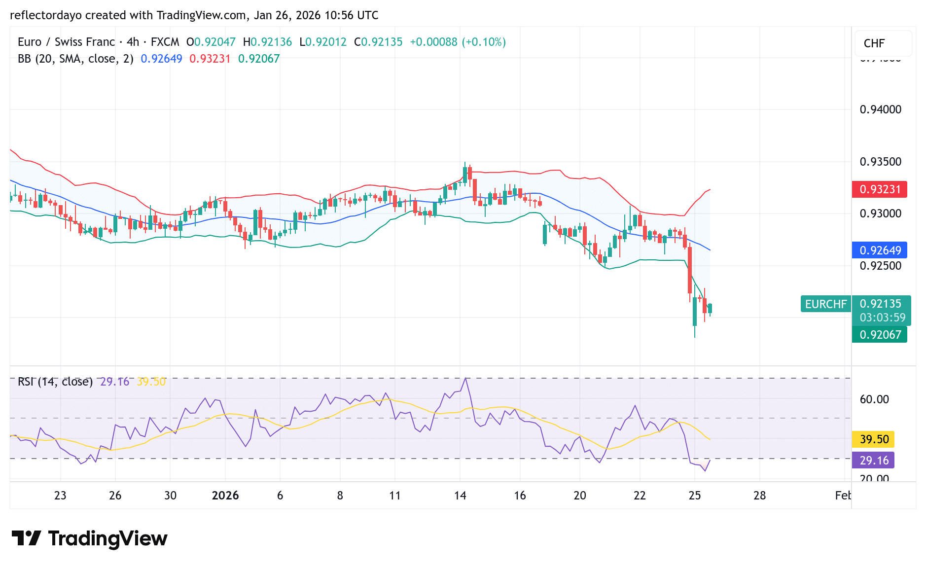Click the green EURCHF price 0.92135 button

click(x=880, y=304)
